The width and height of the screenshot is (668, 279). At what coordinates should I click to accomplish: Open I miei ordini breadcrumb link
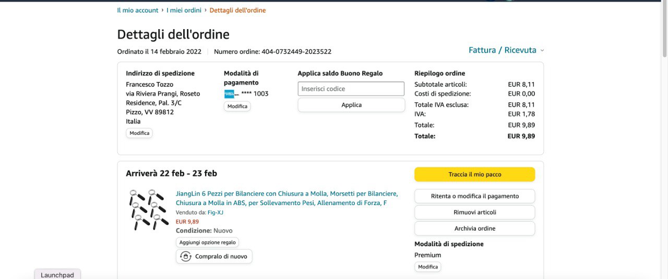184,10
